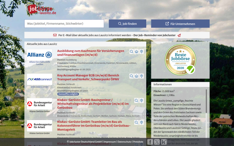Screen dimensions: 234x146
Task: Open the Für Unternehmen button
Action: click(x=180, y=23)
